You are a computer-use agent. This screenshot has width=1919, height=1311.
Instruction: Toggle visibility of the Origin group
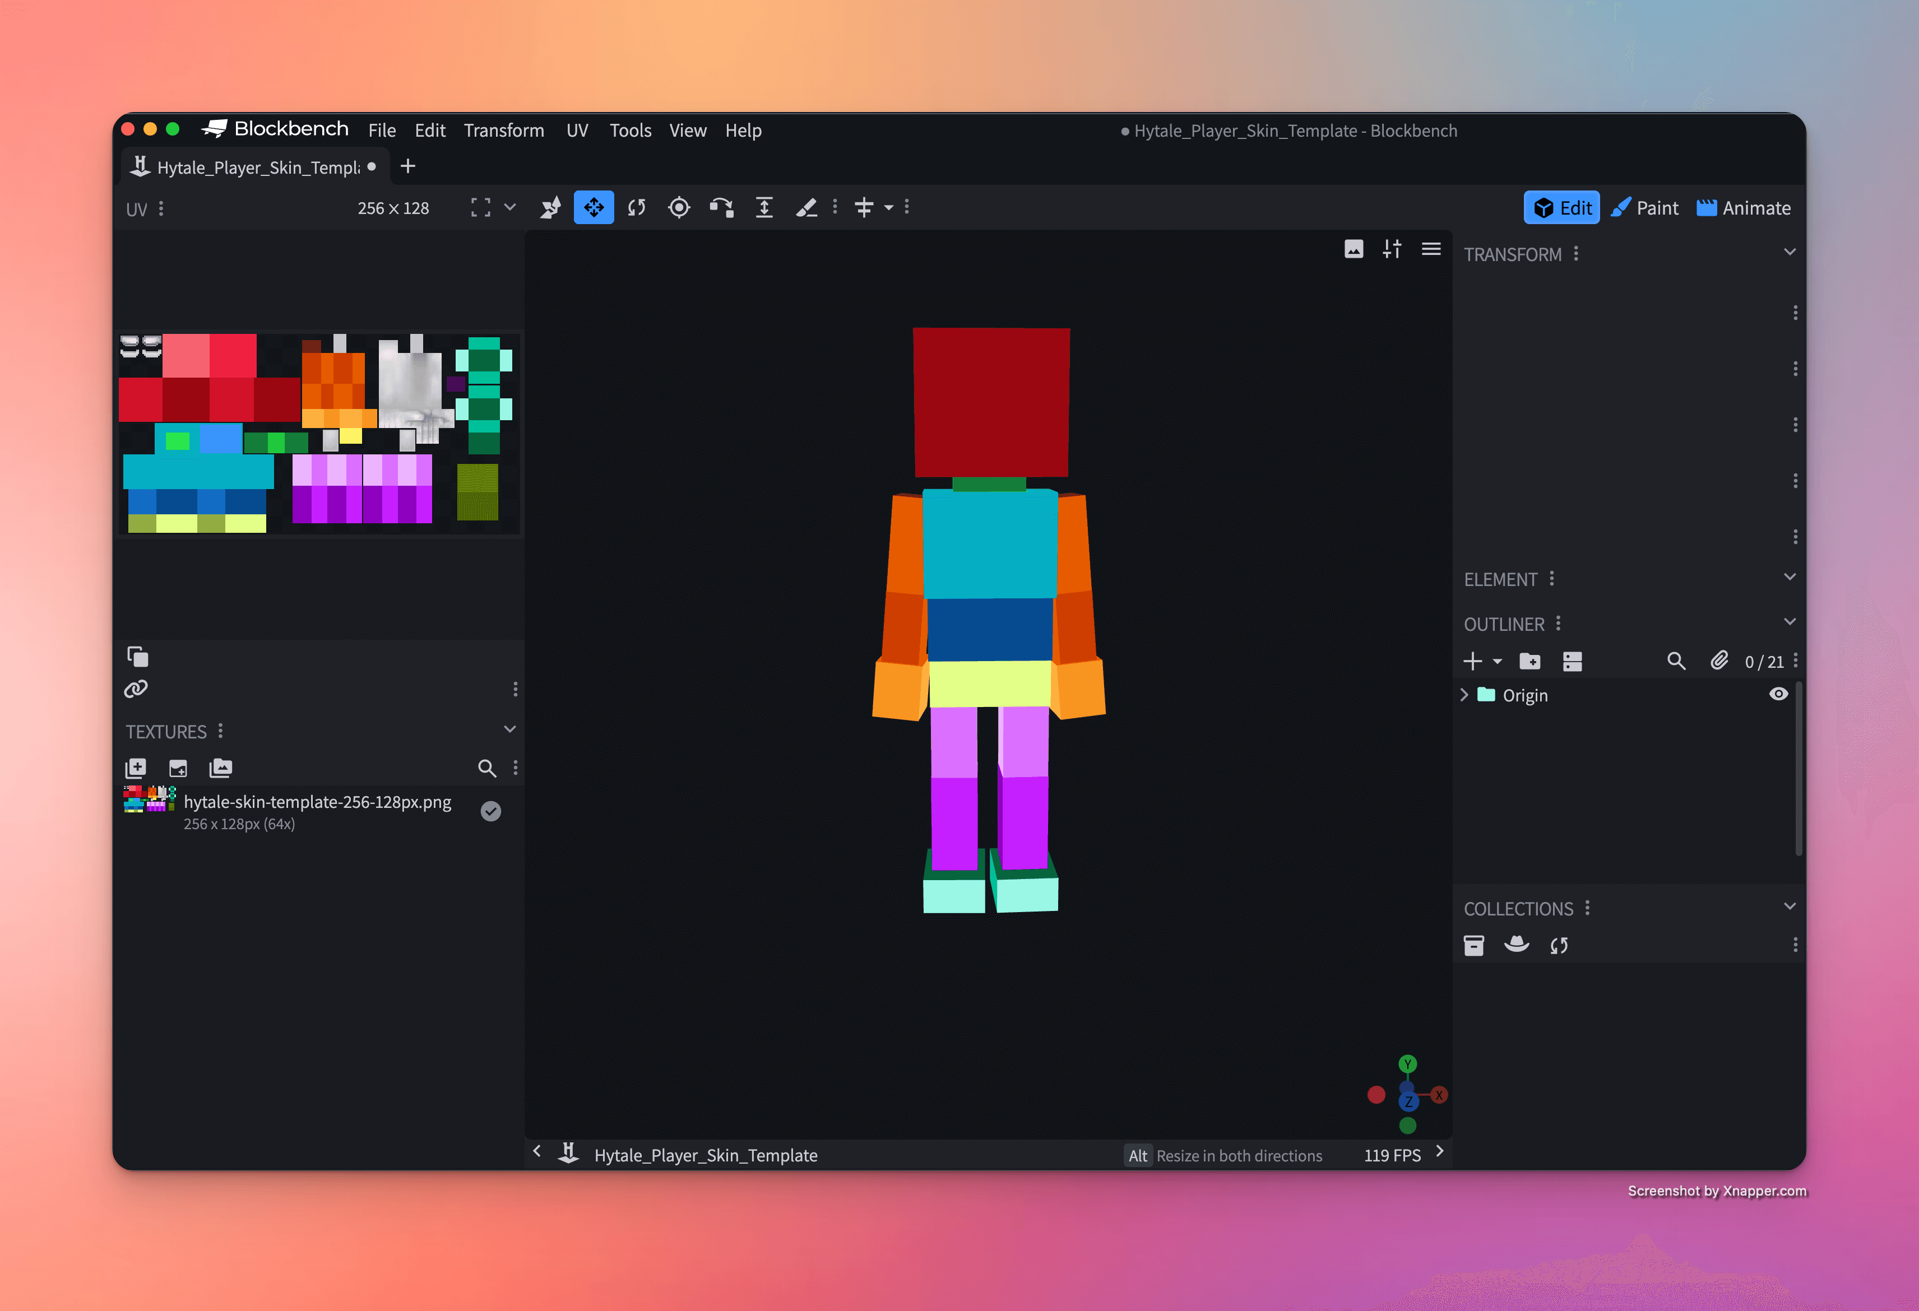click(1779, 694)
